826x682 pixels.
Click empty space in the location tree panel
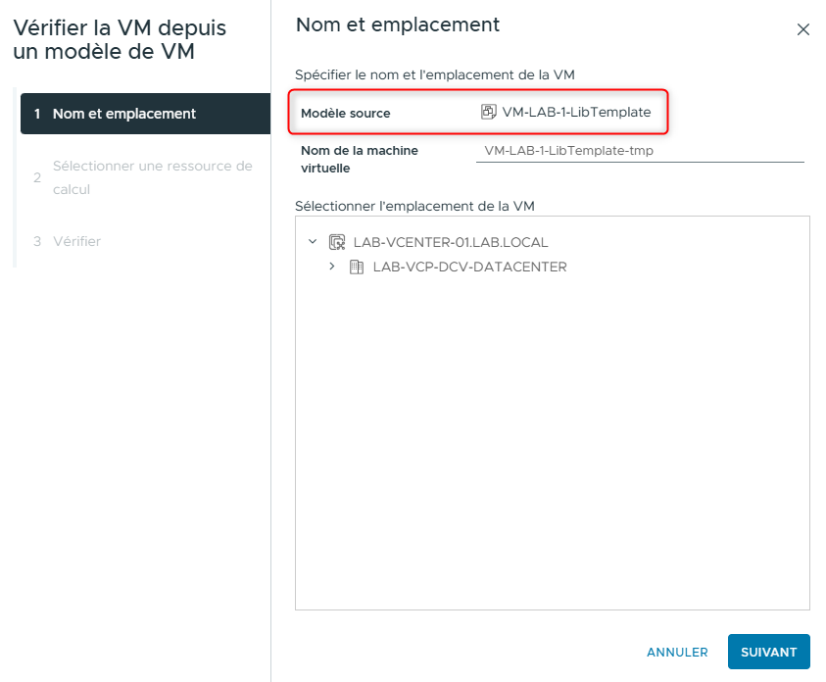tap(552, 441)
